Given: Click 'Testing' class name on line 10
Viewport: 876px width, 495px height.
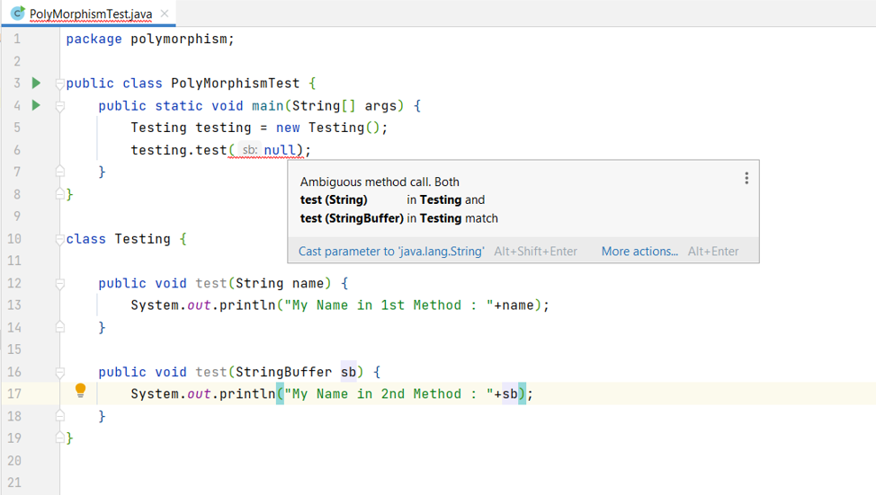Looking at the screenshot, I should 142,239.
